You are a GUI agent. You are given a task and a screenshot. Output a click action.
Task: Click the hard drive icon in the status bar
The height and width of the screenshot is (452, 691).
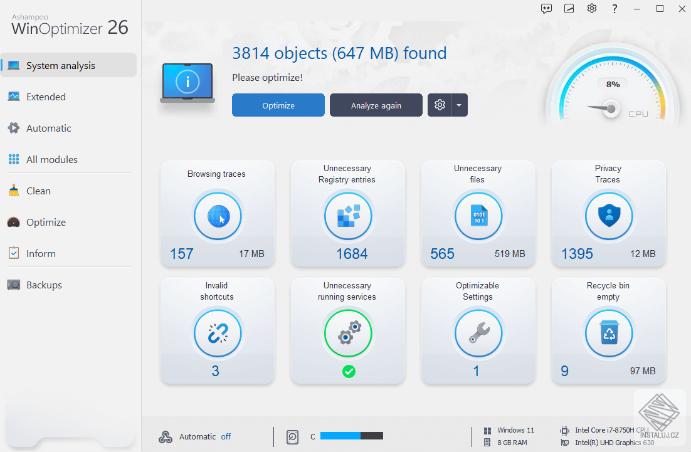coord(293,436)
